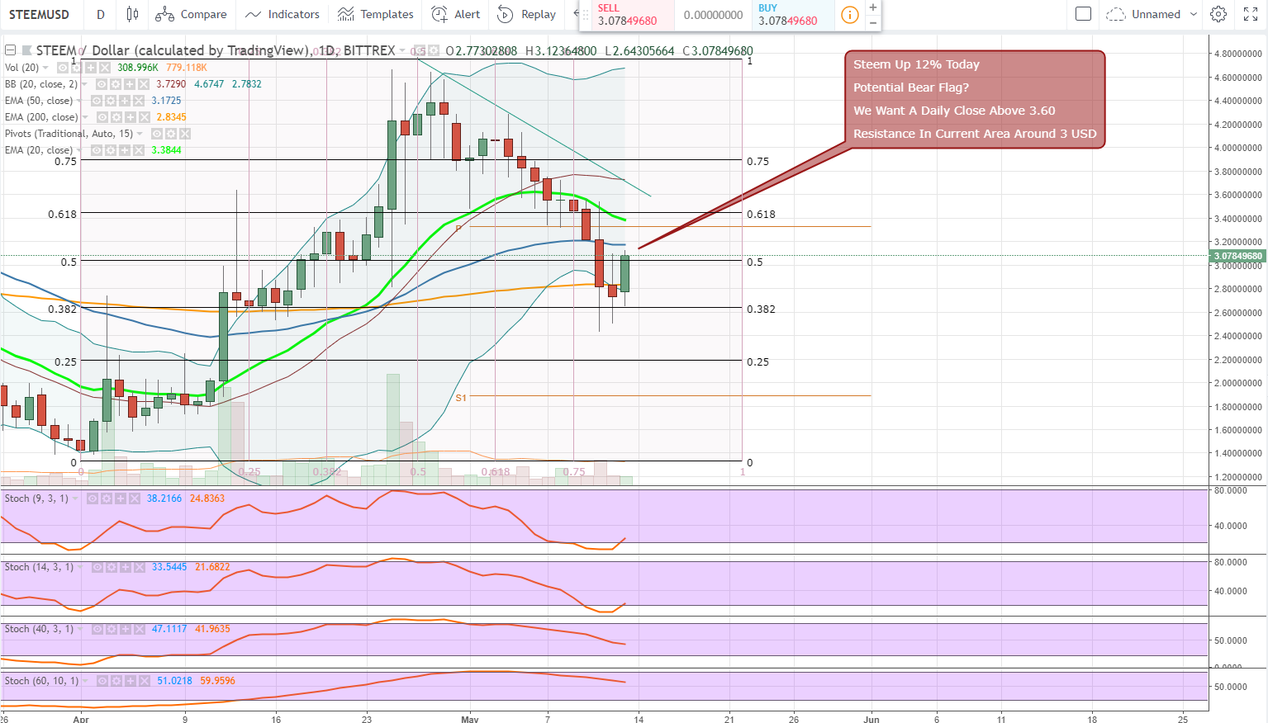Remove the Vol (20) indicator

pyautogui.click(x=105, y=68)
